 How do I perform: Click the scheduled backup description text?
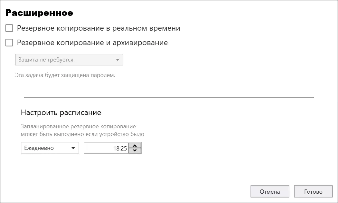tap(82, 130)
